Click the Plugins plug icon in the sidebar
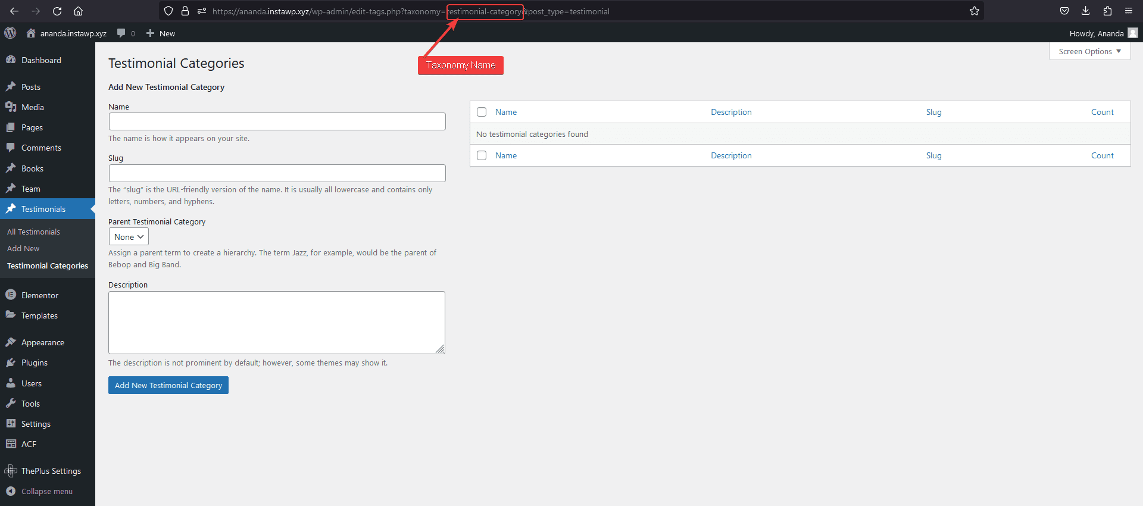 pos(11,363)
